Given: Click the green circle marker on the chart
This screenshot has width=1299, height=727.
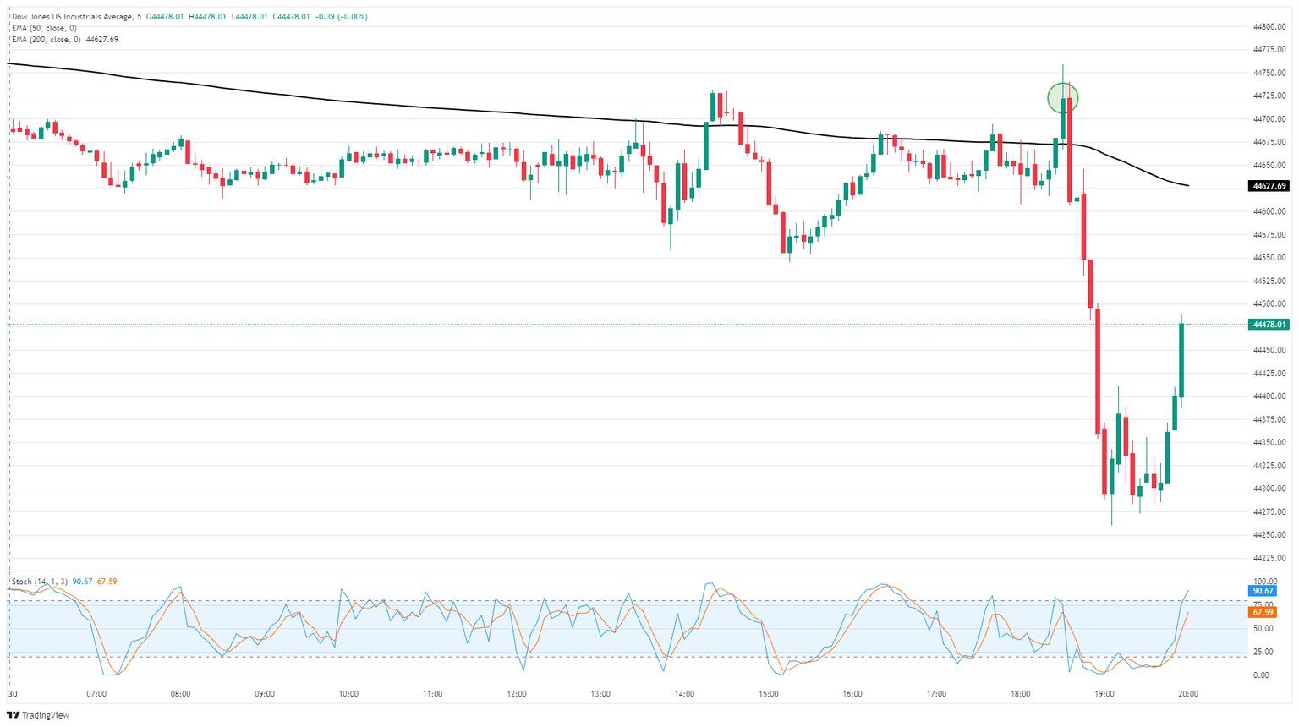Looking at the screenshot, I should click(x=1062, y=98).
